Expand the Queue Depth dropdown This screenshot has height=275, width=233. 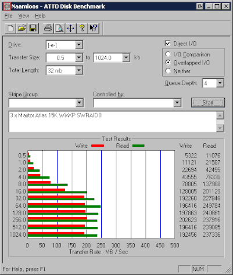click(220, 83)
